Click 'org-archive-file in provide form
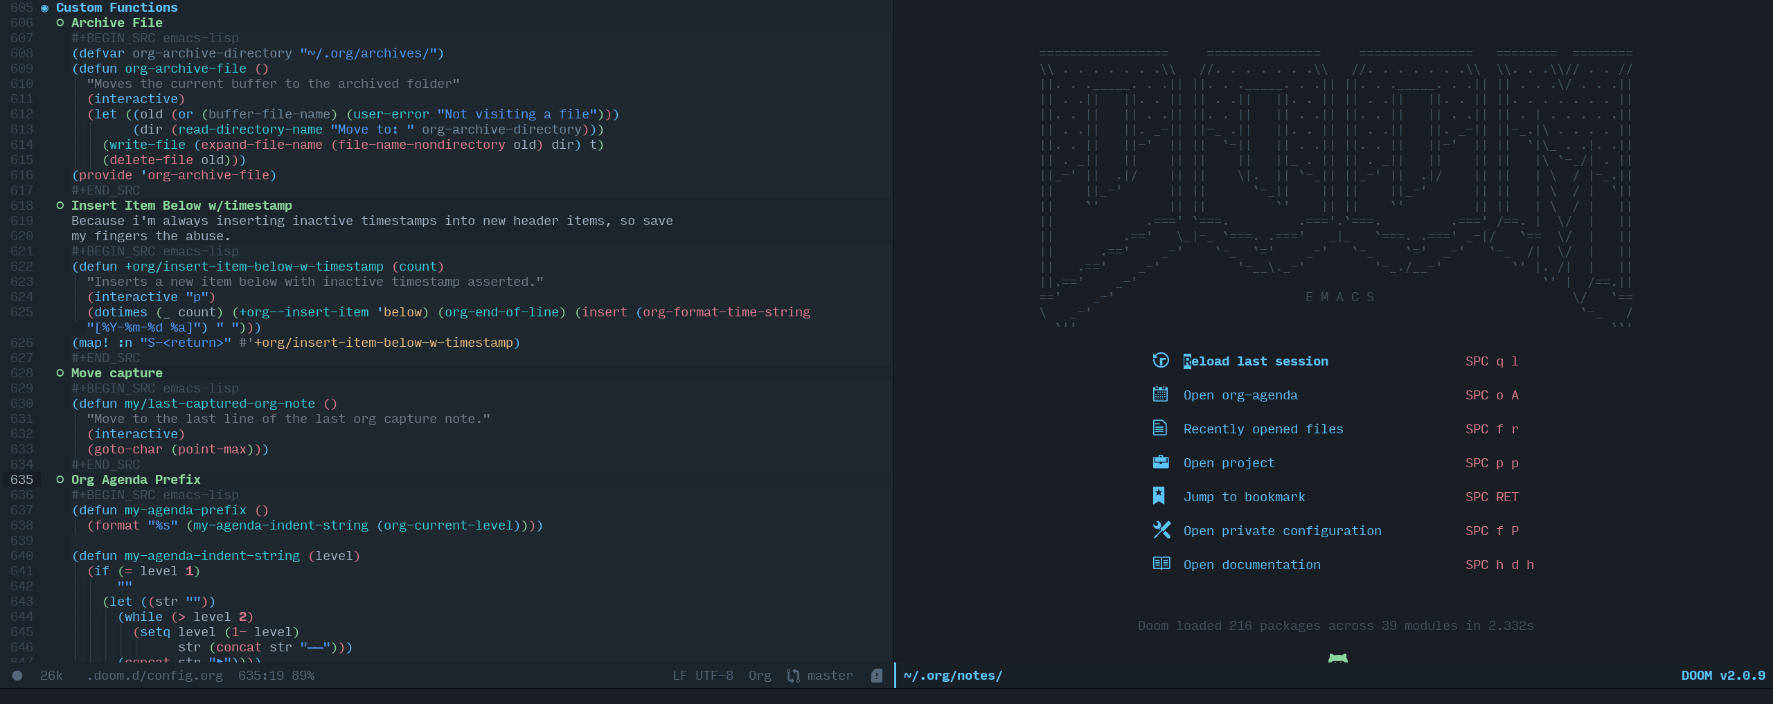Screen dimensions: 1773x704 (204, 175)
